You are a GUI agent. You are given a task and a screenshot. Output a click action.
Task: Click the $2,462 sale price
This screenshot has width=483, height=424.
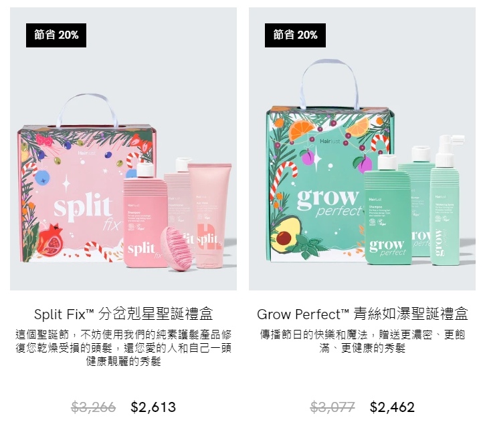(x=392, y=407)
